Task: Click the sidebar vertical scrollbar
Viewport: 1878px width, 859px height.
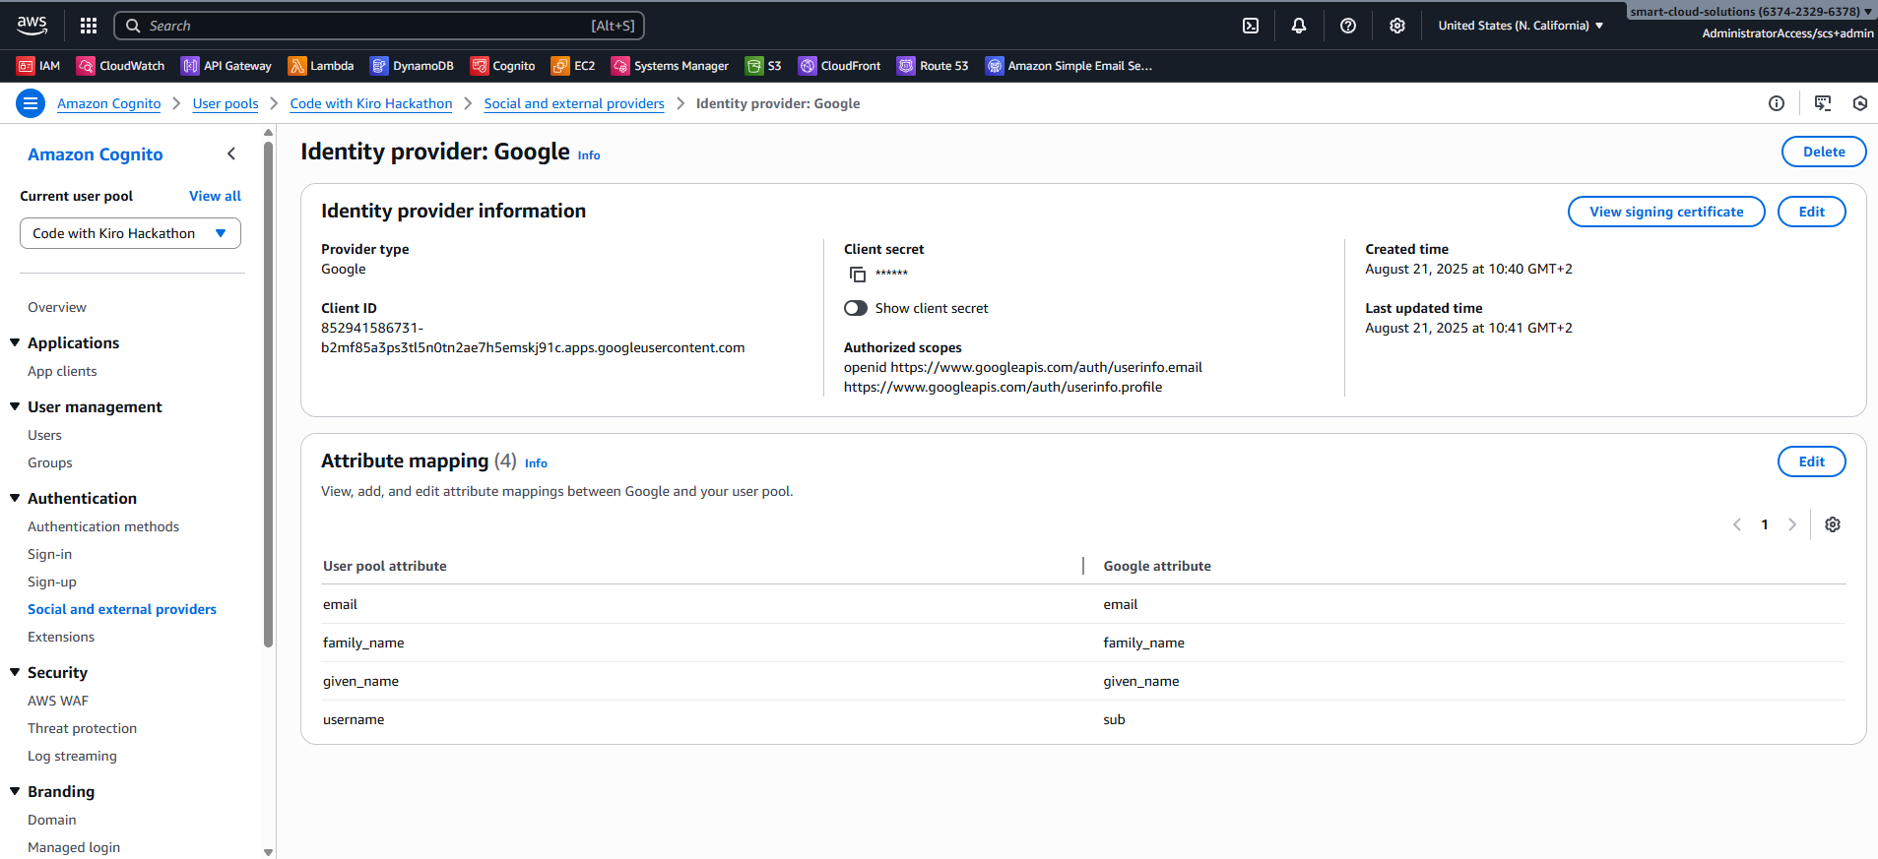Action: pyautogui.click(x=268, y=394)
